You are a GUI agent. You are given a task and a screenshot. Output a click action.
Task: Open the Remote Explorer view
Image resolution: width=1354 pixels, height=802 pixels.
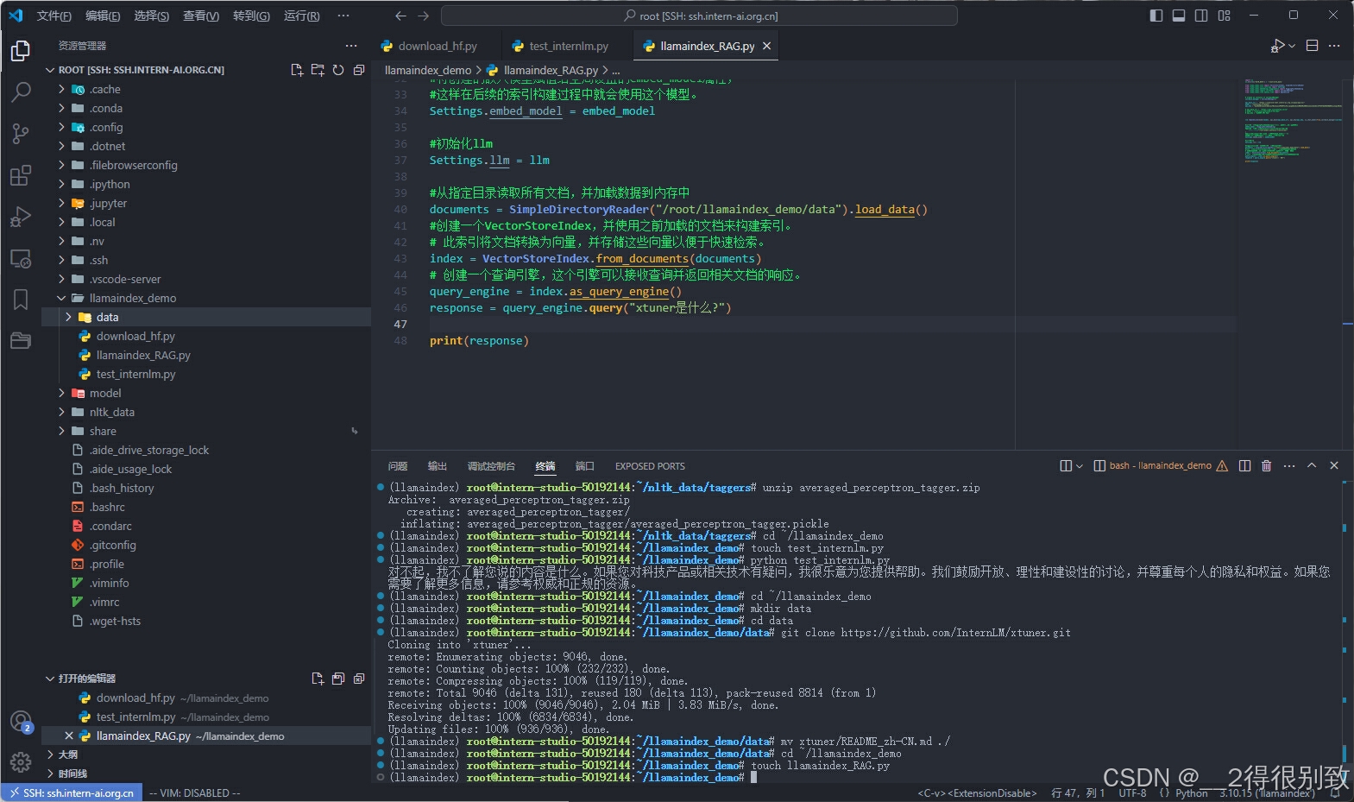click(x=20, y=258)
